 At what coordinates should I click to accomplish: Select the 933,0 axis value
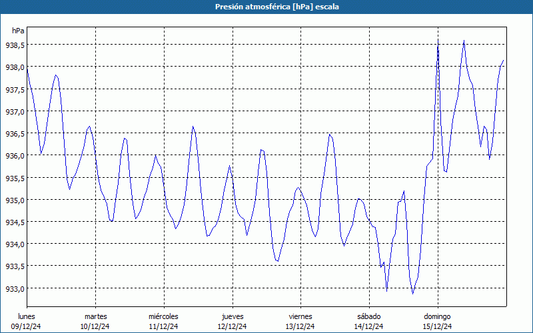click(15, 288)
